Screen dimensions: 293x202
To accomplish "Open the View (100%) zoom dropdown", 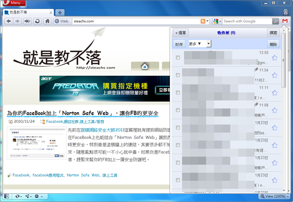I will tap(274, 196).
